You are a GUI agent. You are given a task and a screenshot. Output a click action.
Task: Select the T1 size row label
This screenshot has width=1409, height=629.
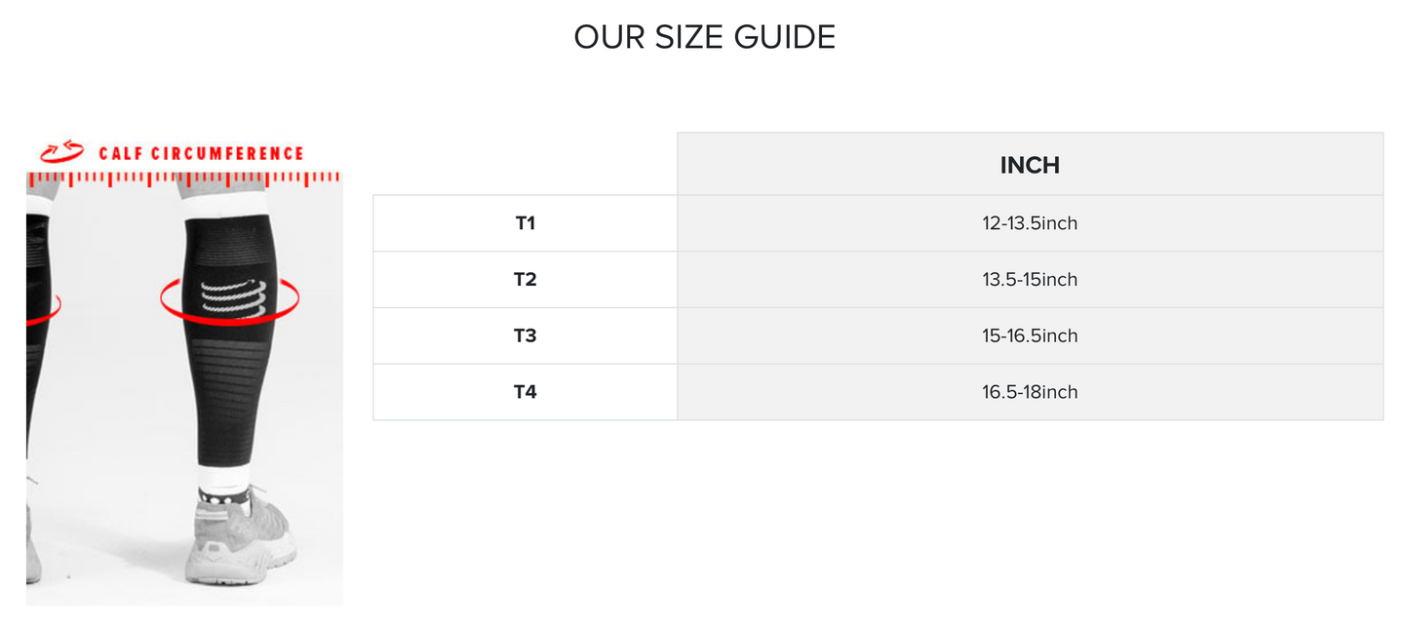[x=526, y=223]
